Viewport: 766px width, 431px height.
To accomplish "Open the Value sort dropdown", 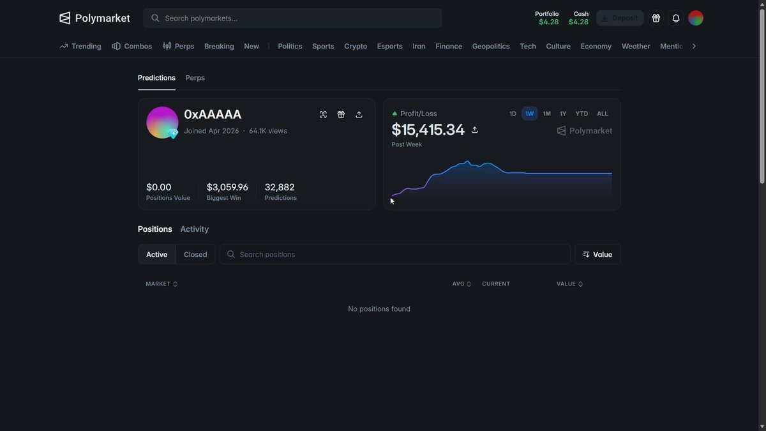I will pyautogui.click(x=597, y=254).
